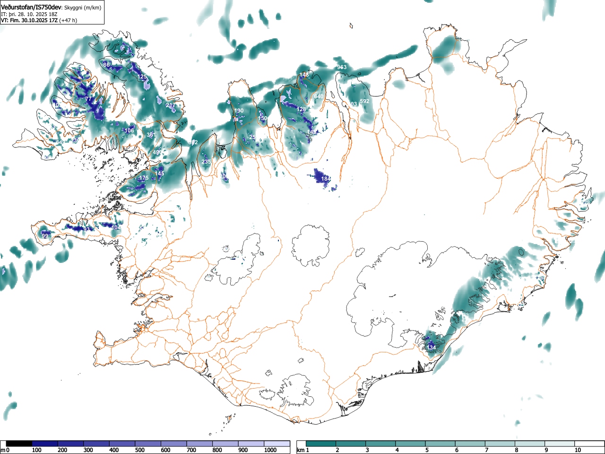This screenshot has width=605, height=454.
Task: Click the '963' visibility value on the map
Action: 342,67
